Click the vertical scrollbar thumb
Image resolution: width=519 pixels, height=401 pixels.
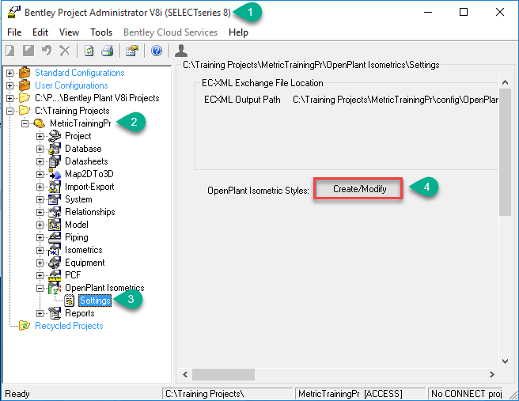(x=505, y=152)
